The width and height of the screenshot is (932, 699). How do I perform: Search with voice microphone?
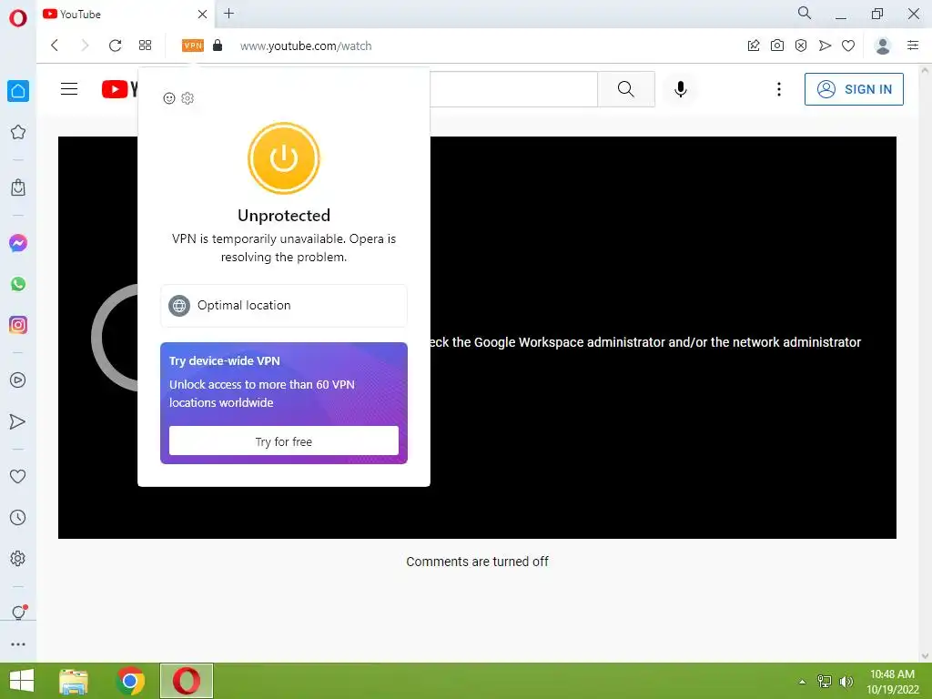coord(681,89)
